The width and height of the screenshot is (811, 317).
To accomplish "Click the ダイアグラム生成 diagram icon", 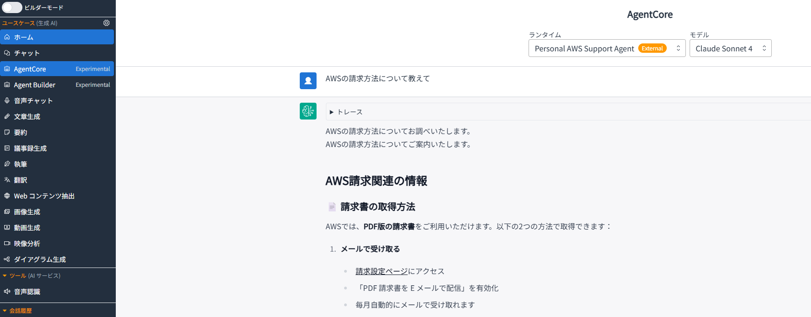I will point(7,259).
